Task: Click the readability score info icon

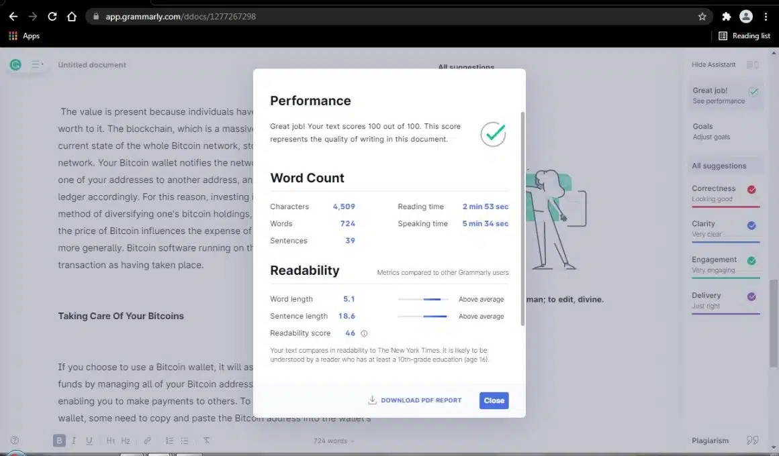Action: 365,333
